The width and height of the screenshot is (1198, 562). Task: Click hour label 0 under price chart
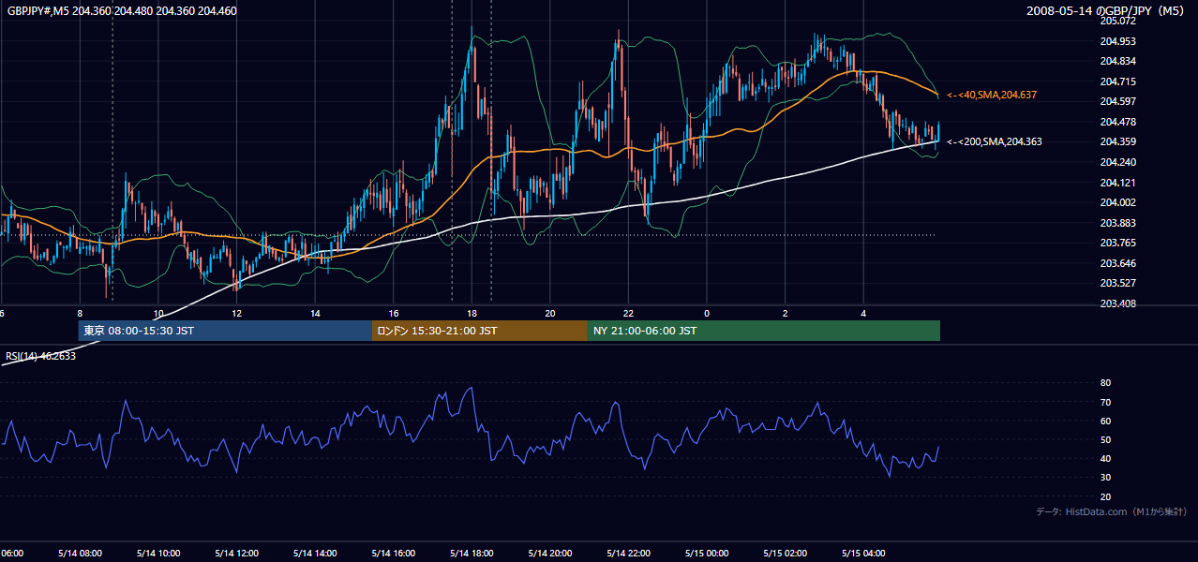click(x=707, y=313)
